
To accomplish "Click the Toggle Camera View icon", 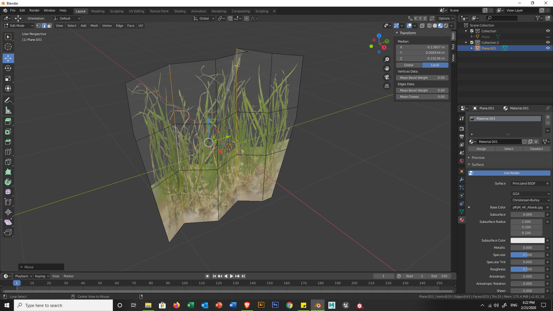I will [387, 77].
